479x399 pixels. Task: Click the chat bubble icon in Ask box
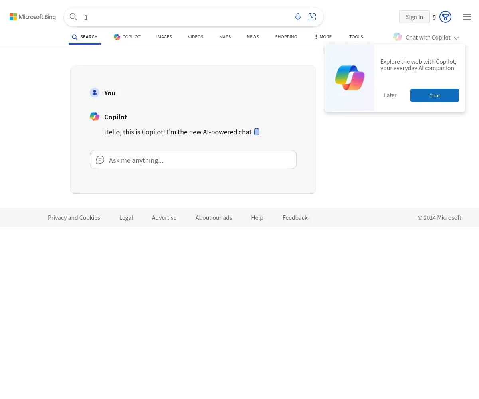100,160
